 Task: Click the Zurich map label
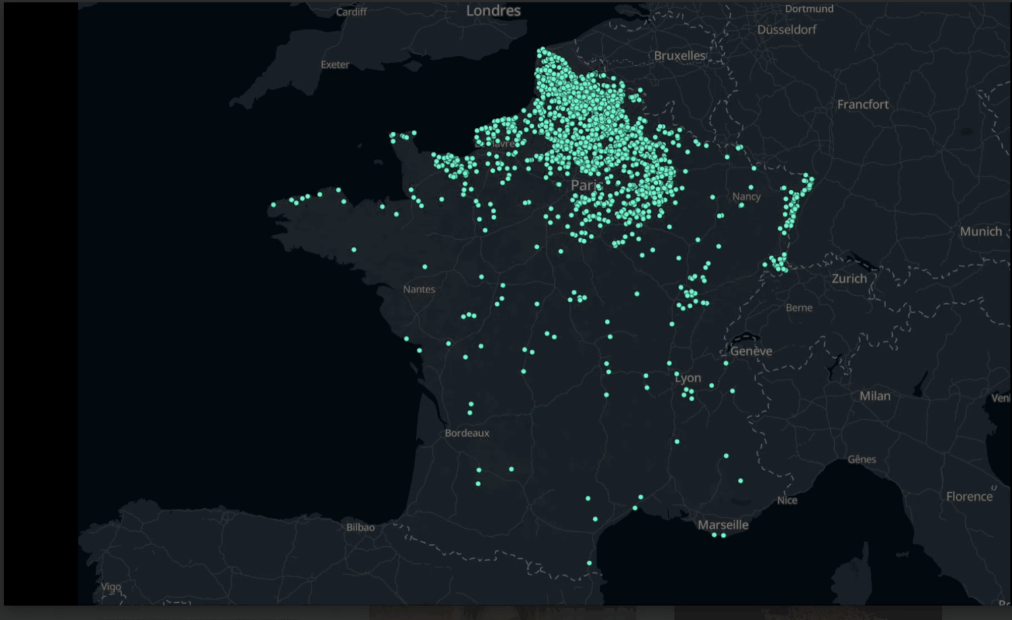coord(849,279)
